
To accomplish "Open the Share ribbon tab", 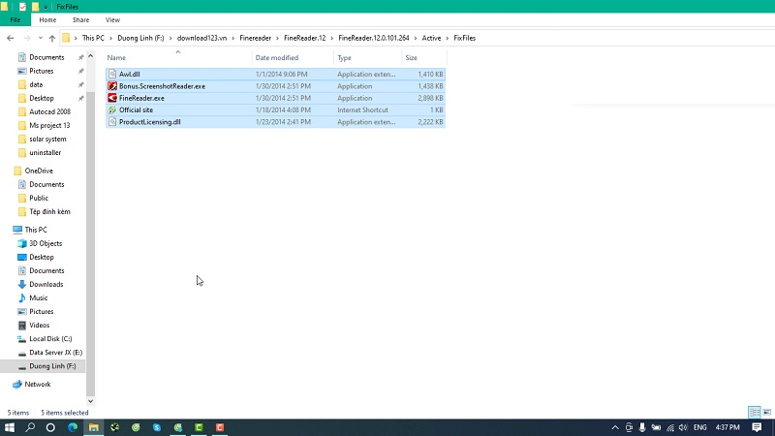I will [80, 19].
